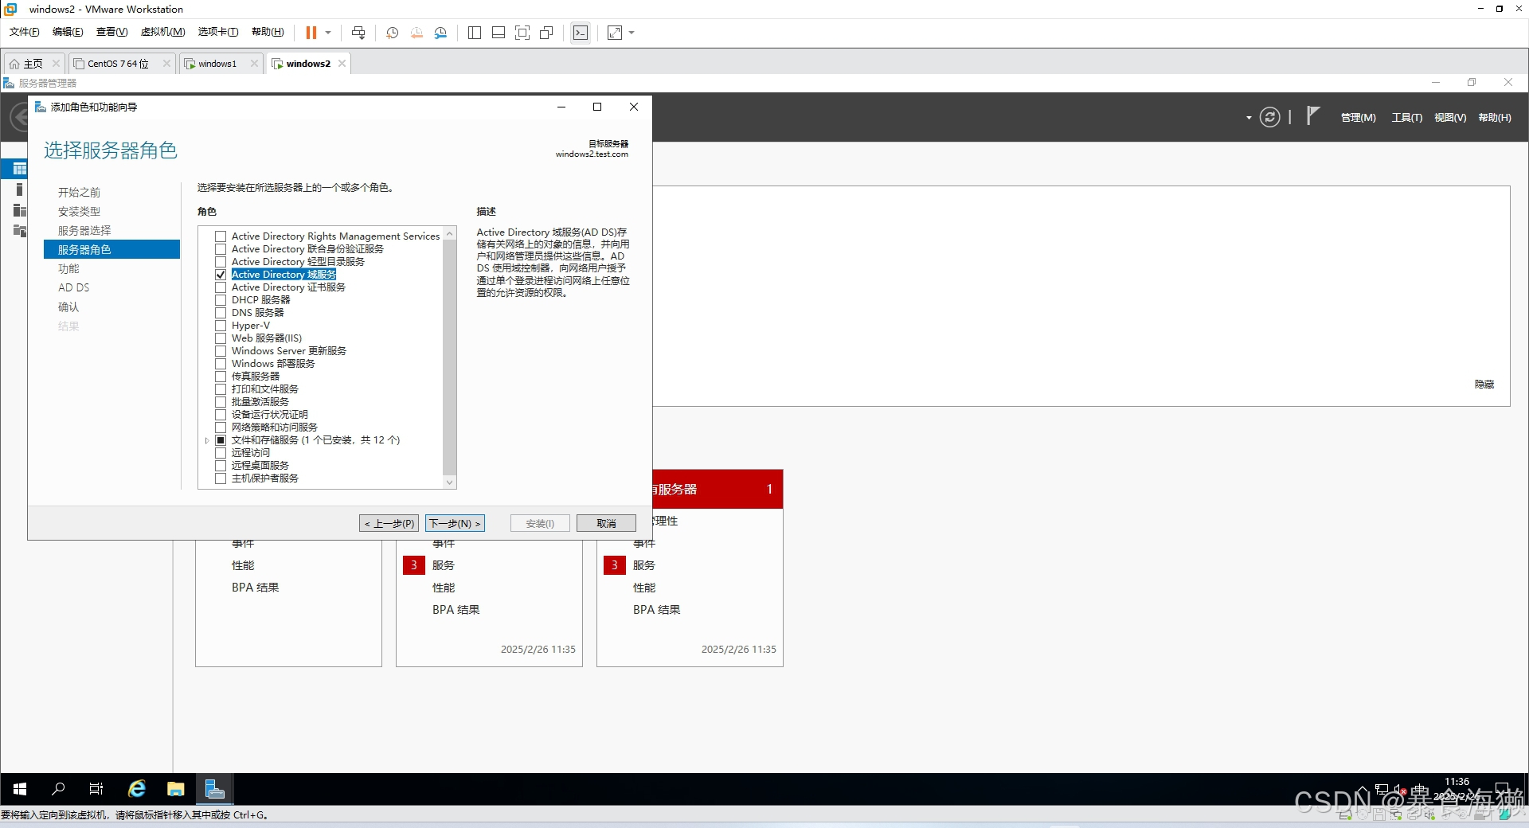Click the 所有服务器 red tile header

718,489
